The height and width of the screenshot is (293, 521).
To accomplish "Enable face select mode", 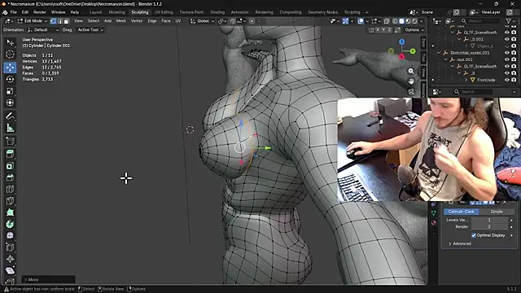I will [66, 21].
